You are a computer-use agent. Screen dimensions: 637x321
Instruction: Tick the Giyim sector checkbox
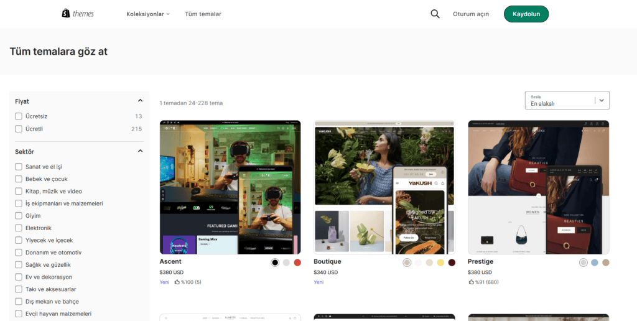click(18, 216)
